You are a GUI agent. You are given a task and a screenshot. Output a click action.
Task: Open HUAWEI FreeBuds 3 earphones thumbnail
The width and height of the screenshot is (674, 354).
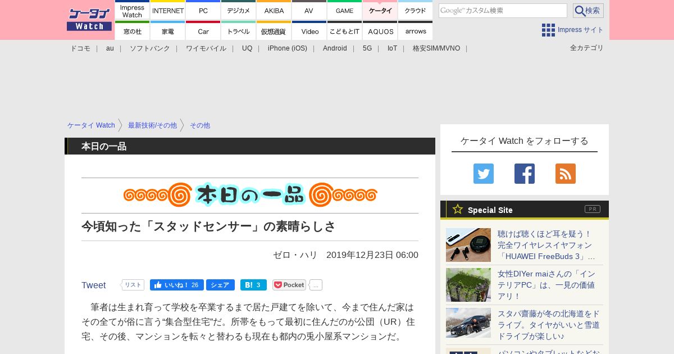pos(468,245)
